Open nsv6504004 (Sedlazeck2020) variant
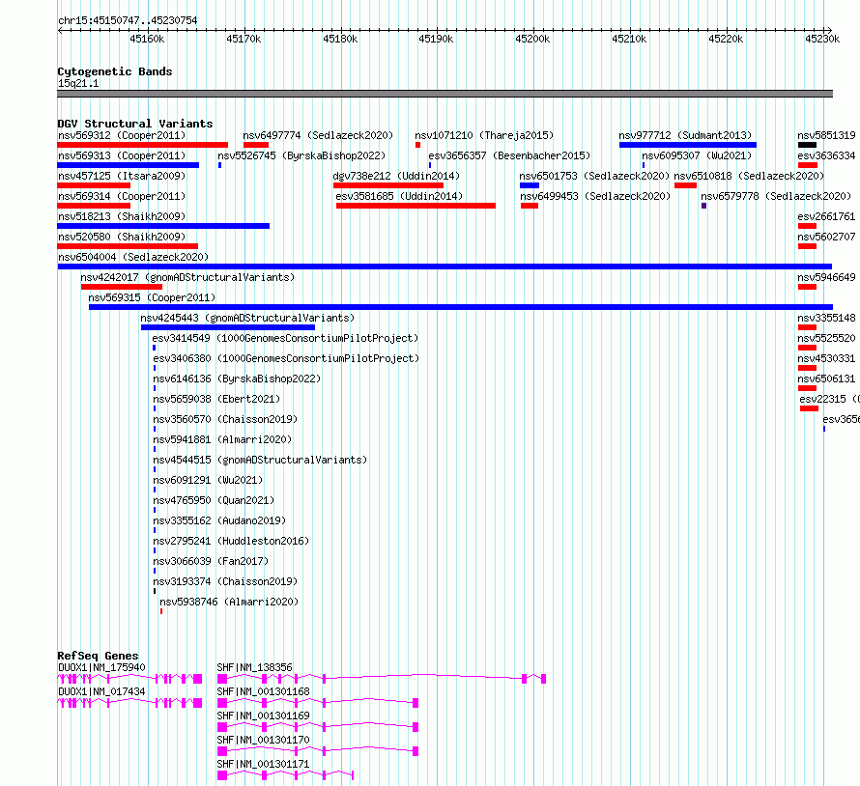The height and width of the screenshot is (786, 860). click(133, 257)
